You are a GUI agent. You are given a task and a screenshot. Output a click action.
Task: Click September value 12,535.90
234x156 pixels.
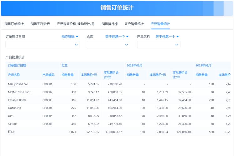[185, 92]
